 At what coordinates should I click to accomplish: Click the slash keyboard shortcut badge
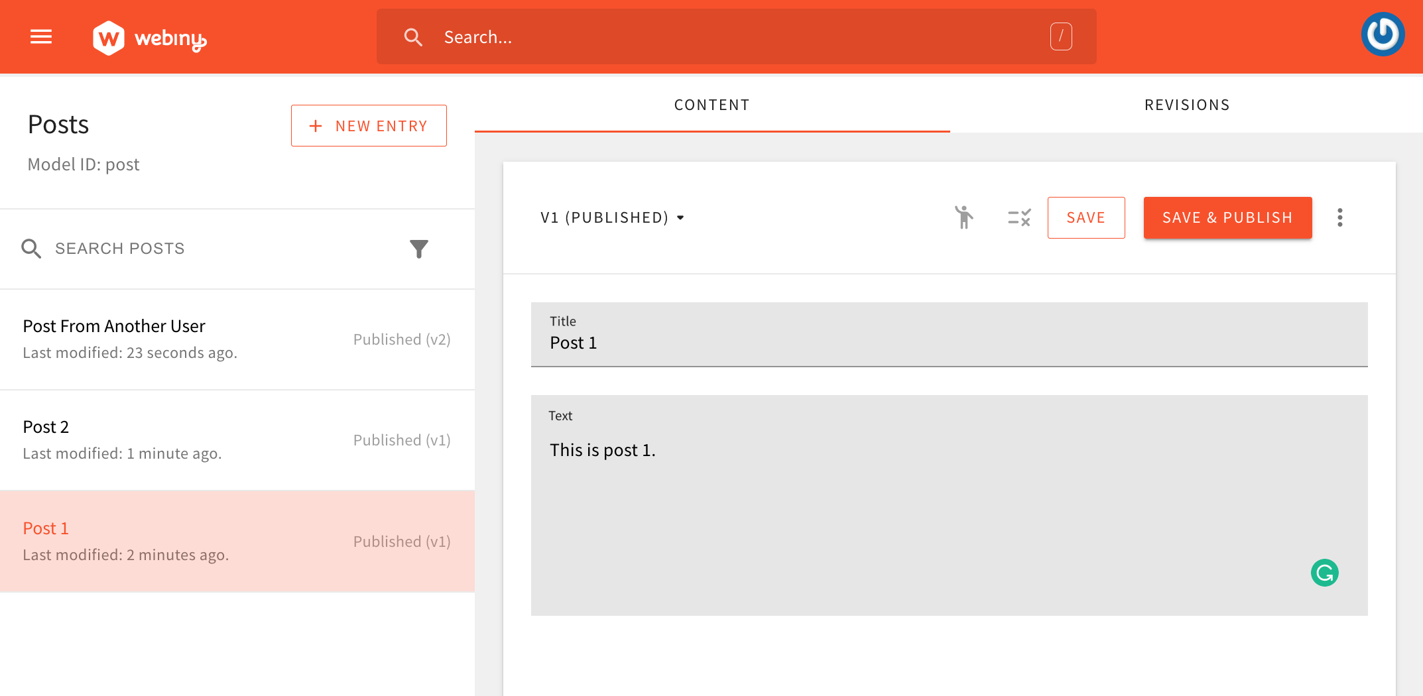coord(1060,37)
